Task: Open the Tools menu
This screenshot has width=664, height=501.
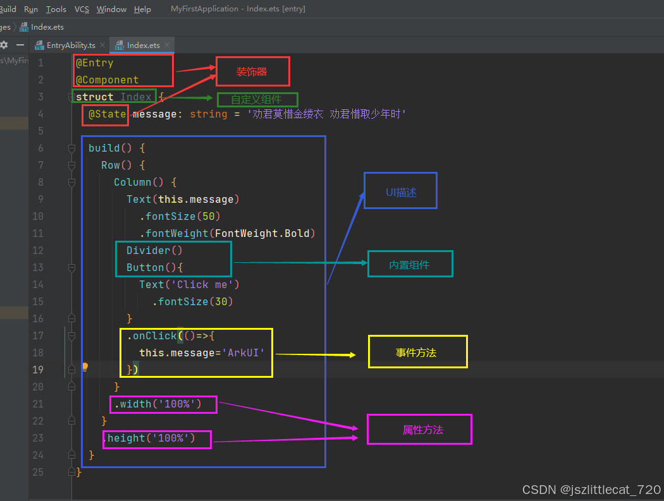Action: pos(56,9)
